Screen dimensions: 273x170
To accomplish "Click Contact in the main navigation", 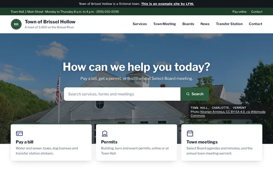I will pyautogui.click(x=256, y=24).
